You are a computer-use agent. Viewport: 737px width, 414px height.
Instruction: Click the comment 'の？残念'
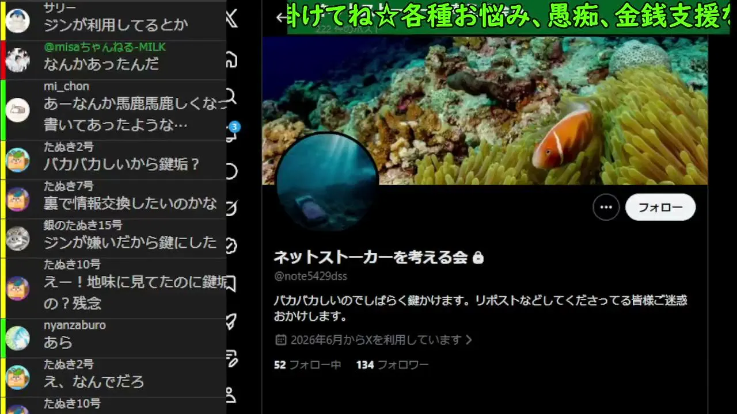(73, 303)
